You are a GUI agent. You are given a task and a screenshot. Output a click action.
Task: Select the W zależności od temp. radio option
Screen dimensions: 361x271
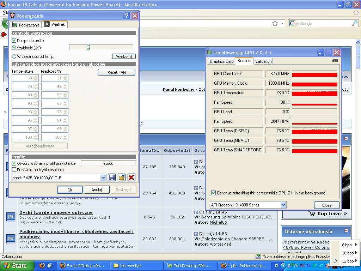click(x=14, y=56)
